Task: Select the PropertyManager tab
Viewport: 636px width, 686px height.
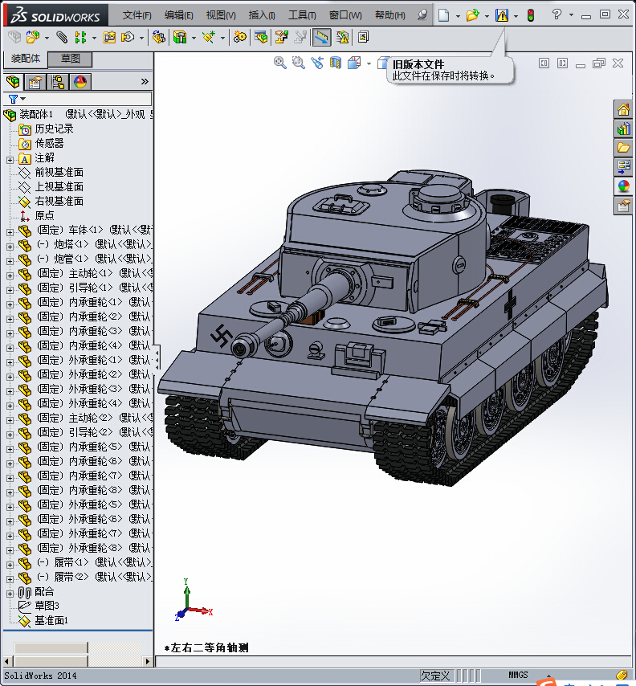Action: pos(35,82)
